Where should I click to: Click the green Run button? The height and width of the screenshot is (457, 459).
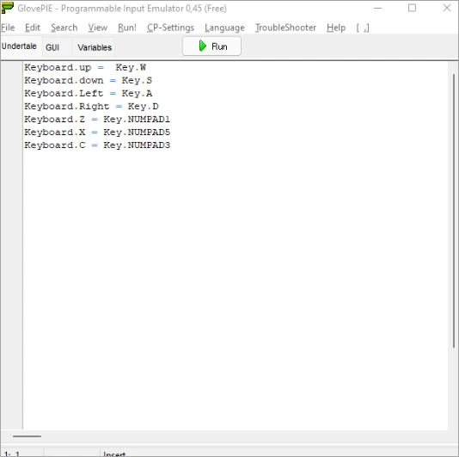(x=211, y=46)
